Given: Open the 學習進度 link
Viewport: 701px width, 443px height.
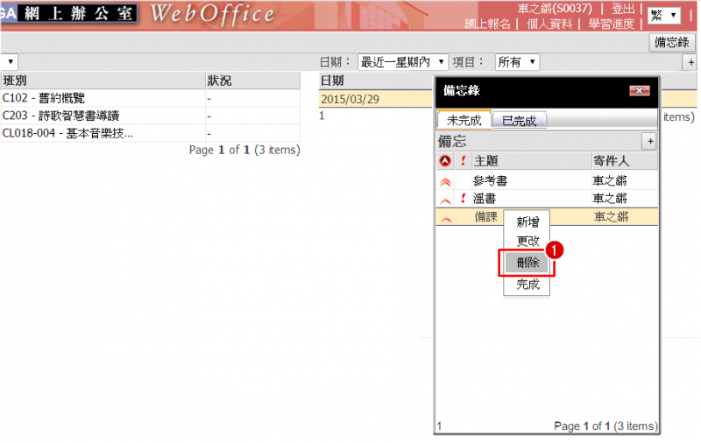Looking at the screenshot, I should [611, 24].
